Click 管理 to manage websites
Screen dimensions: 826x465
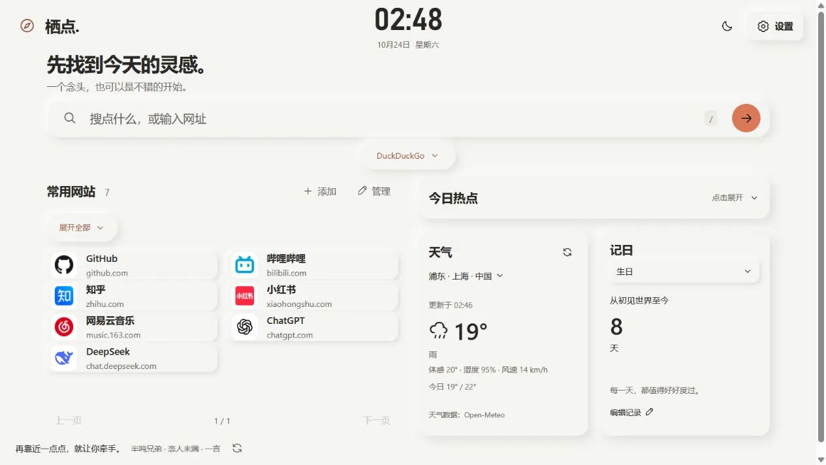click(x=374, y=191)
